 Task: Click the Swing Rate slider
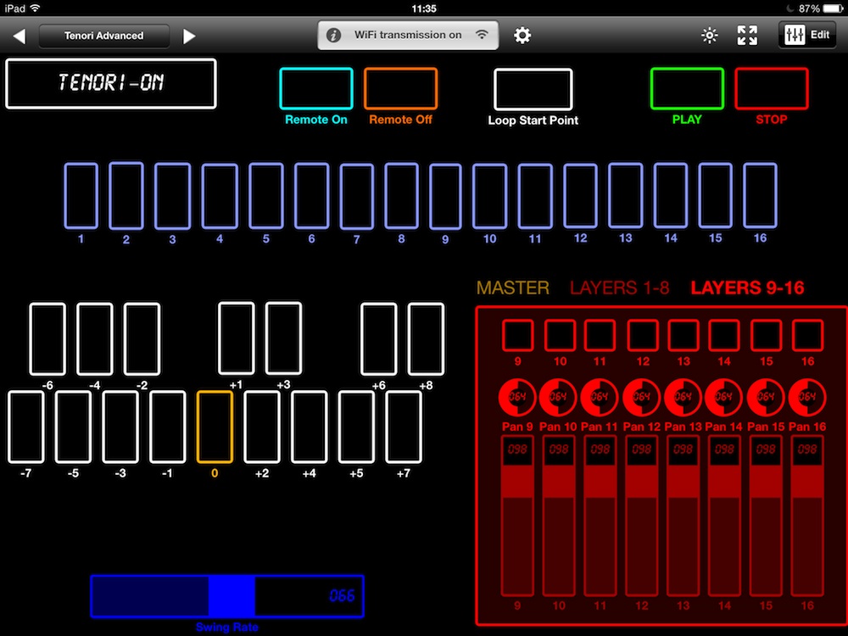(x=227, y=596)
